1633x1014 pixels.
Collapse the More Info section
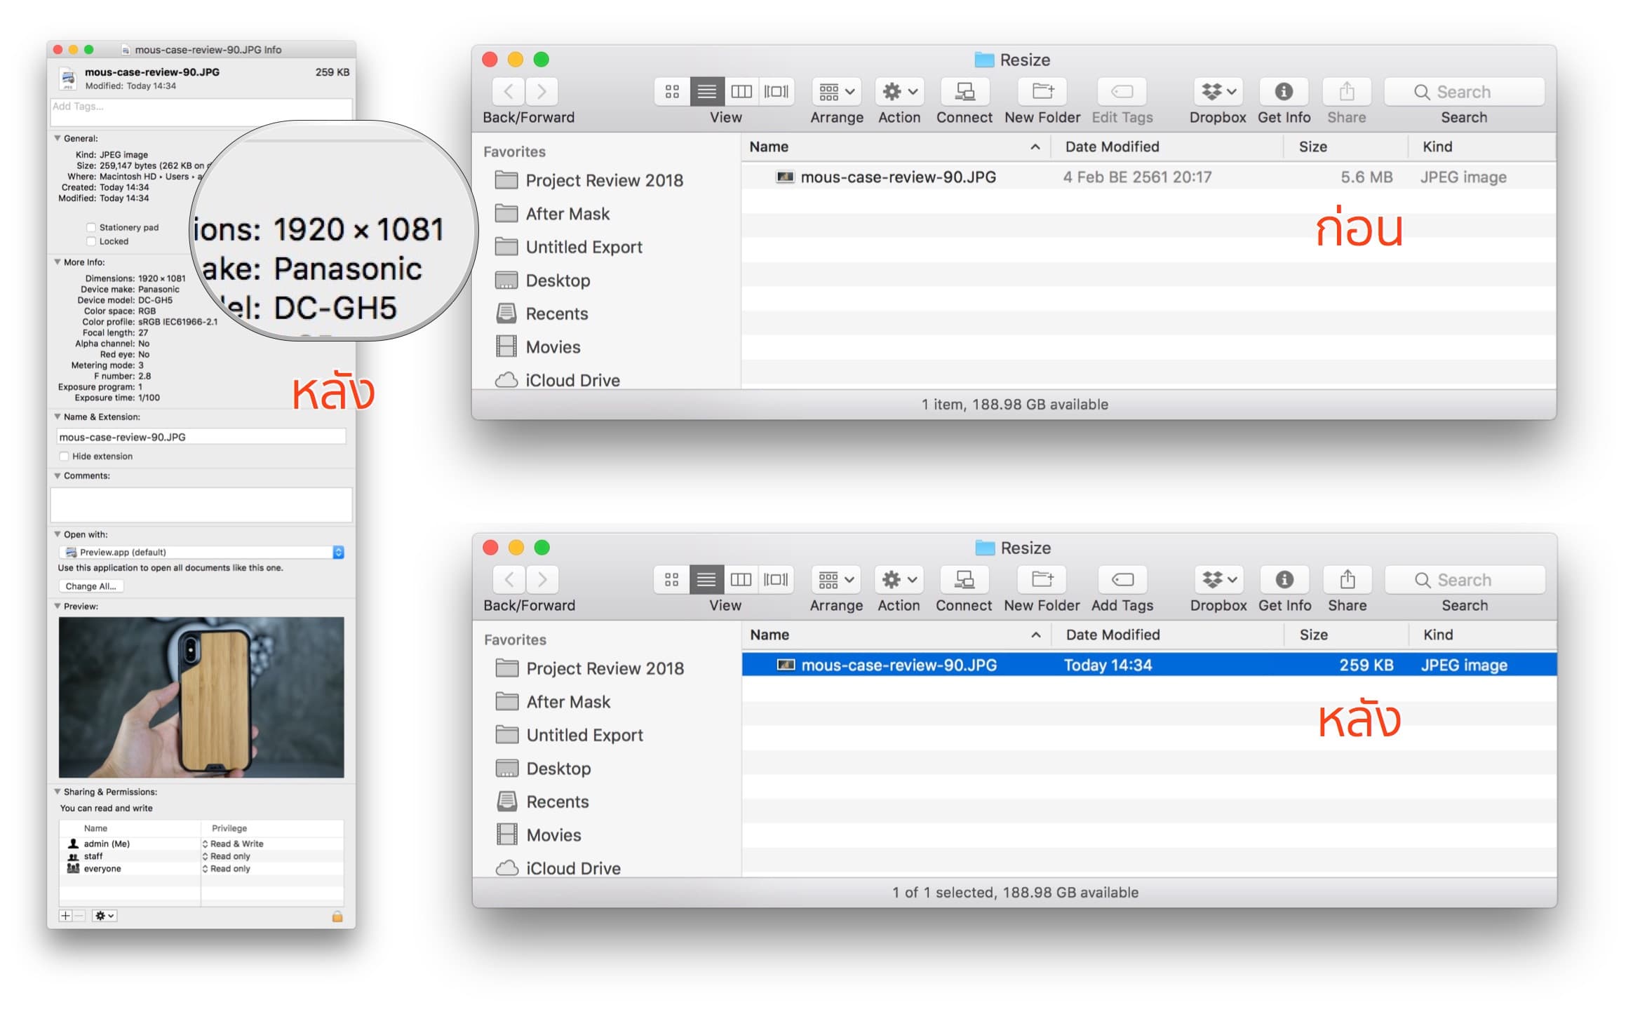pyautogui.click(x=56, y=262)
